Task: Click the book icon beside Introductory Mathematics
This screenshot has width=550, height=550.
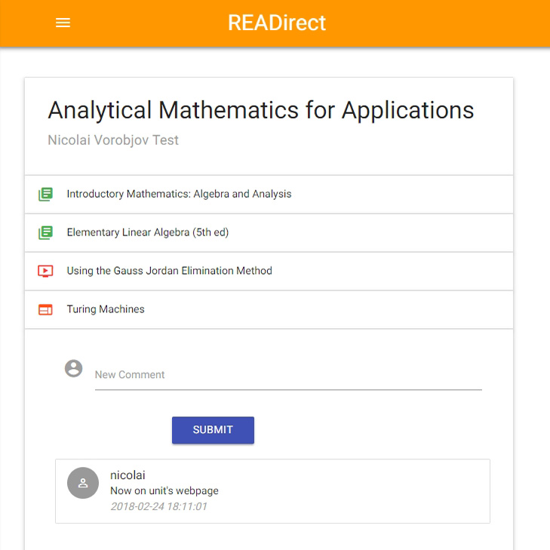Action: (45, 194)
